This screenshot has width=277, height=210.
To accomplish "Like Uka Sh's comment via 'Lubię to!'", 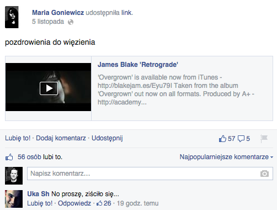I will [40, 203].
